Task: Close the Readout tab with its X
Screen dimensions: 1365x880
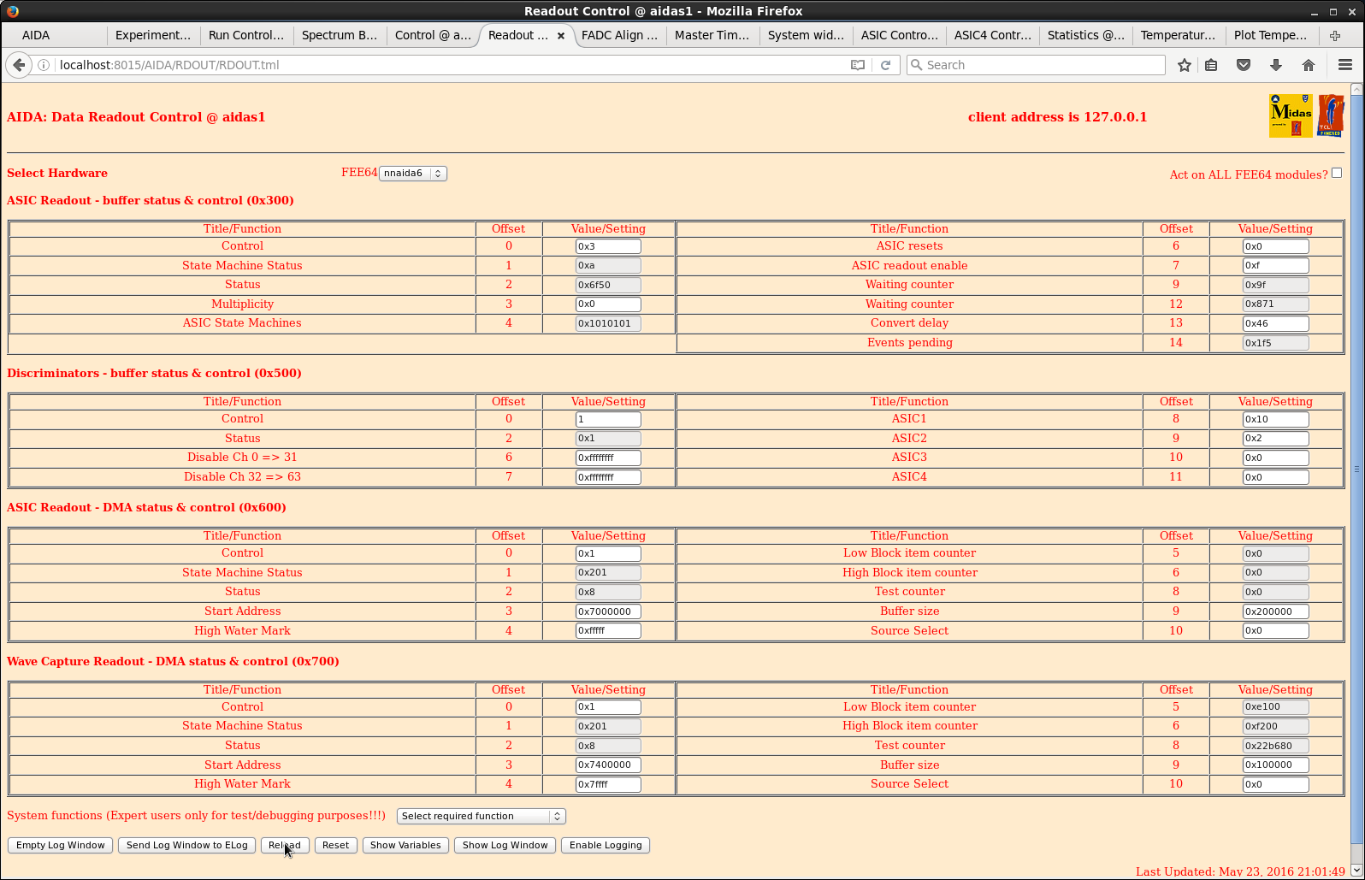Action: click(561, 35)
